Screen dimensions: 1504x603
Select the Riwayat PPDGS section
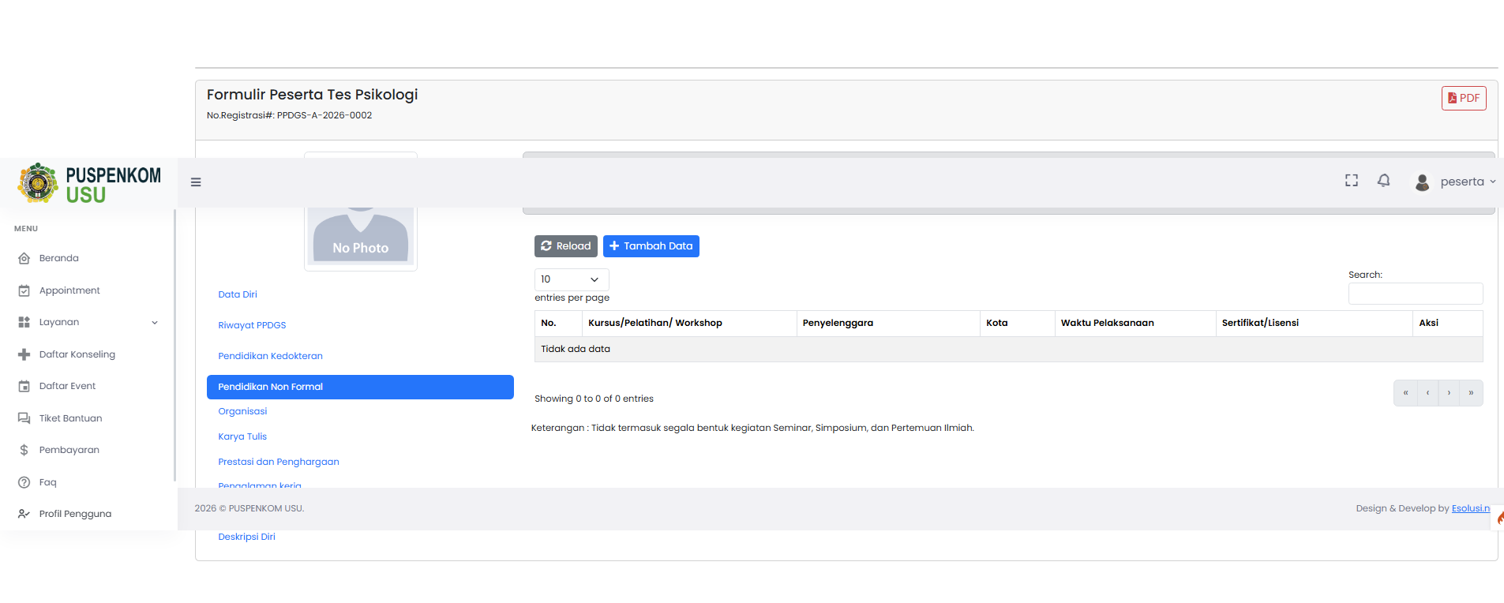click(252, 325)
